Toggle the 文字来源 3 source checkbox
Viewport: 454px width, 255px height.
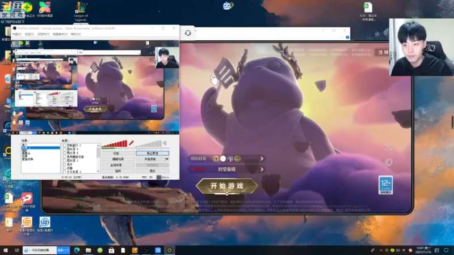[x=64, y=172]
